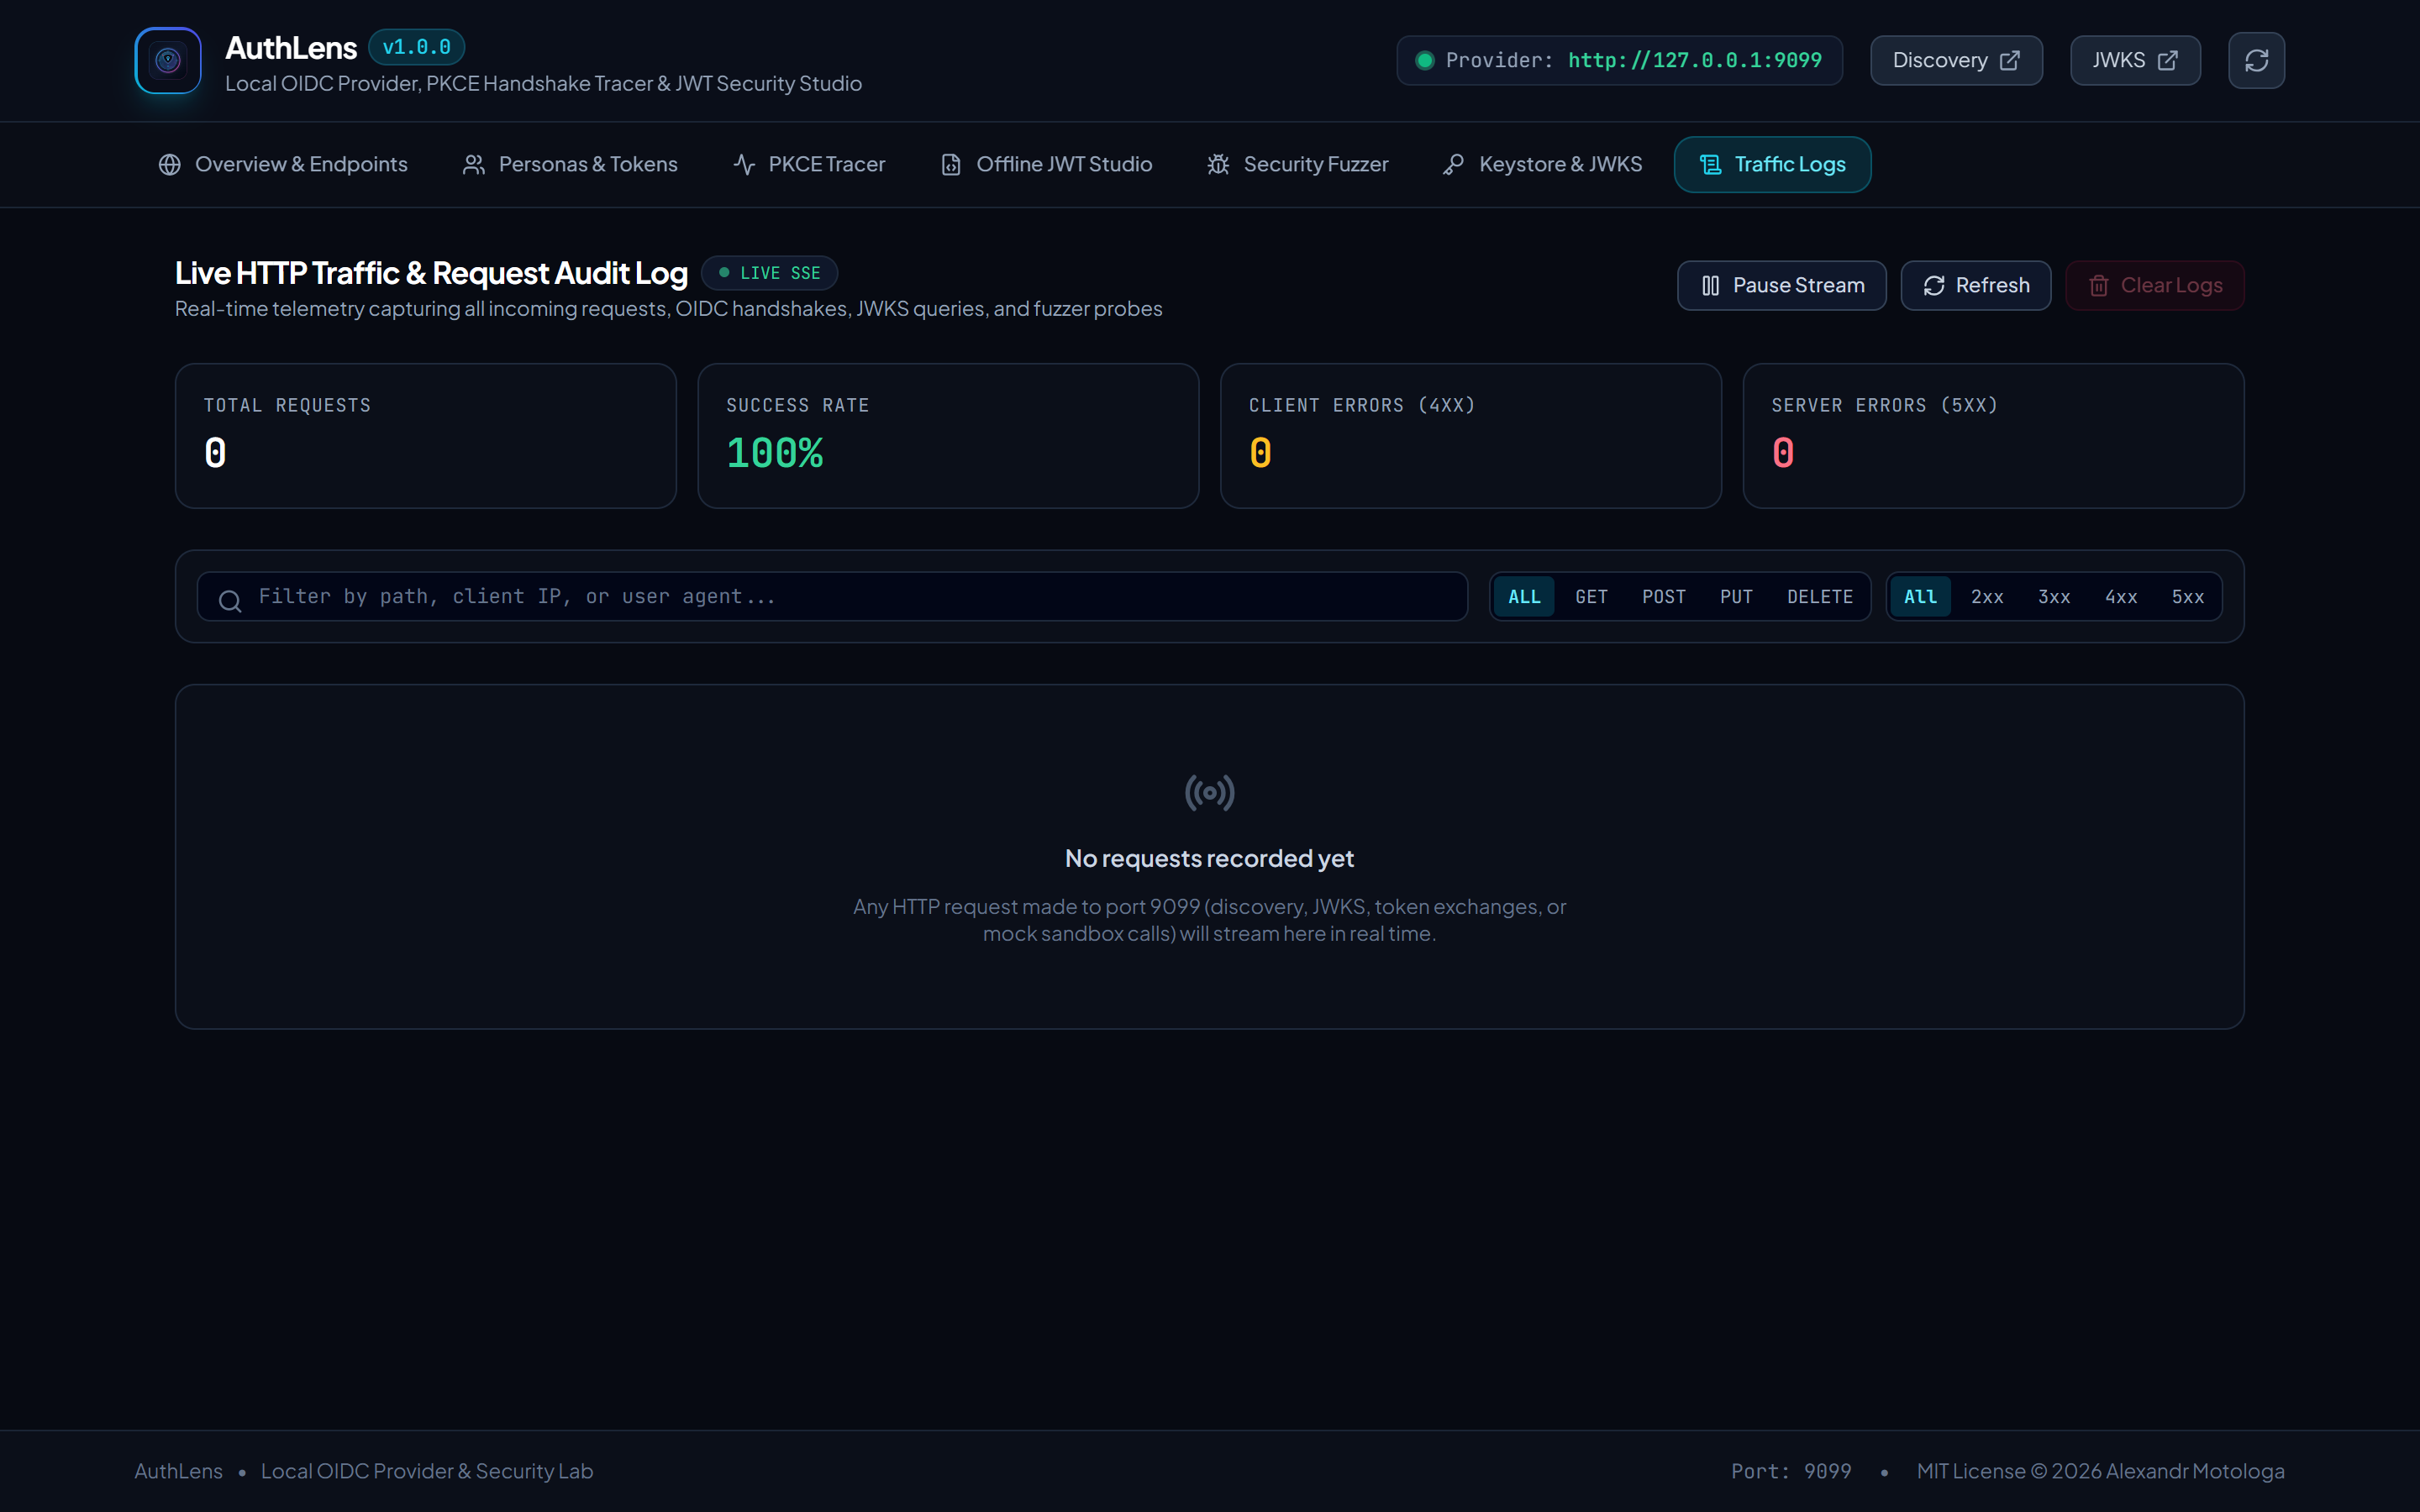Filter logs by 2xx status
This screenshot has width=2420, height=1512.
(1987, 597)
